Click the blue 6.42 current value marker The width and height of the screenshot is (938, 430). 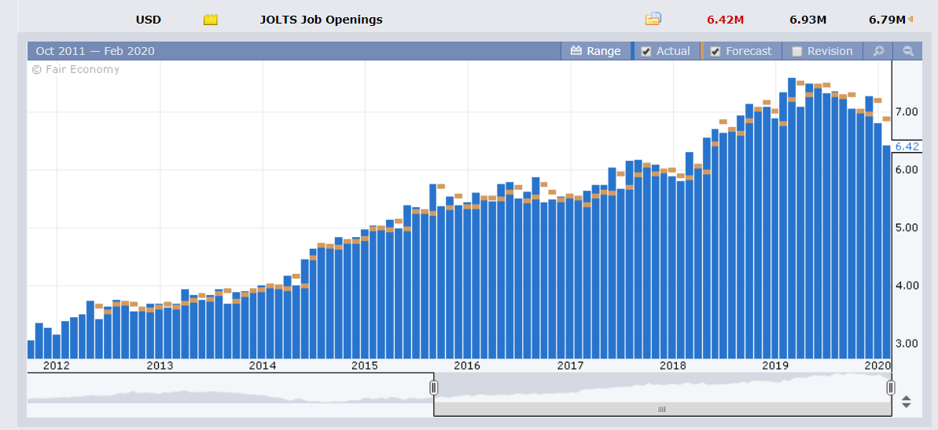pos(906,147)
